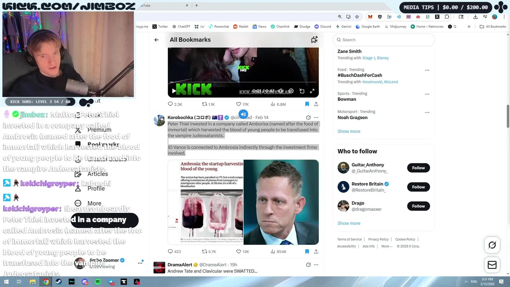
Task: Toggle picture-in-picture on the video
Action: (x=302, y=91)
